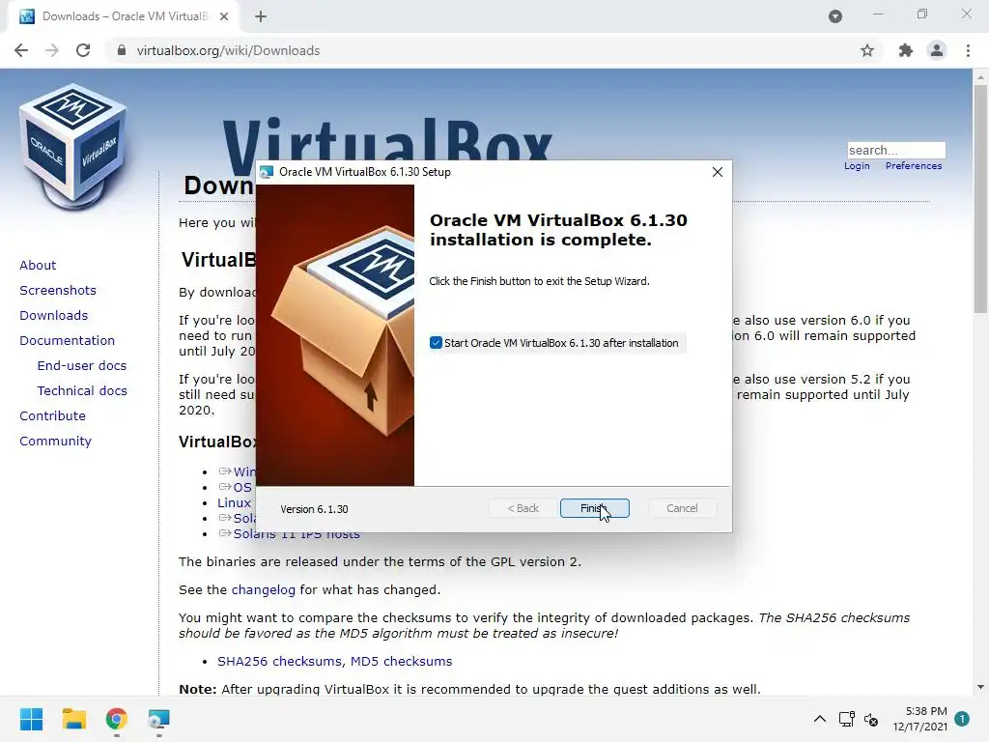Viewport: 989px width, 742px height.
Task: Click the muted volume icon in tray
Action: coord(871,719)
